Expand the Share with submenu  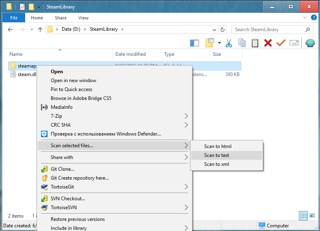[x=115, y=157]
